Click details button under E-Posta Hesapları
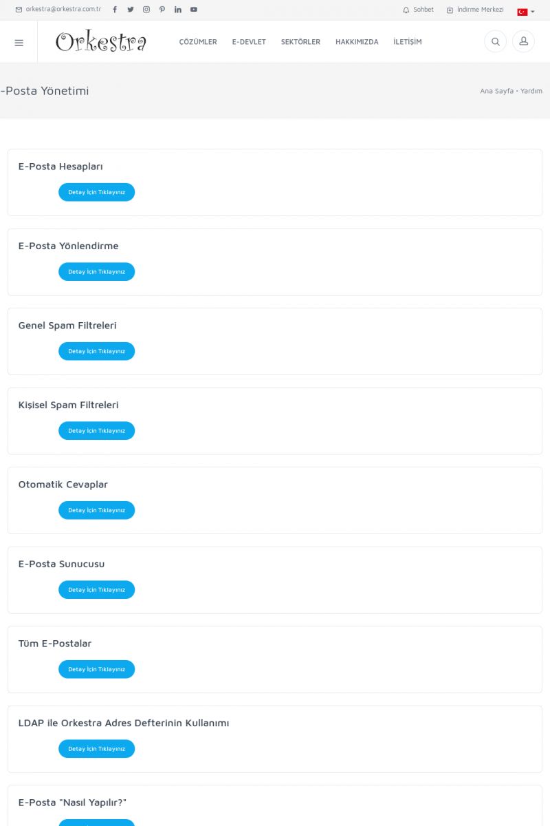 96,192
